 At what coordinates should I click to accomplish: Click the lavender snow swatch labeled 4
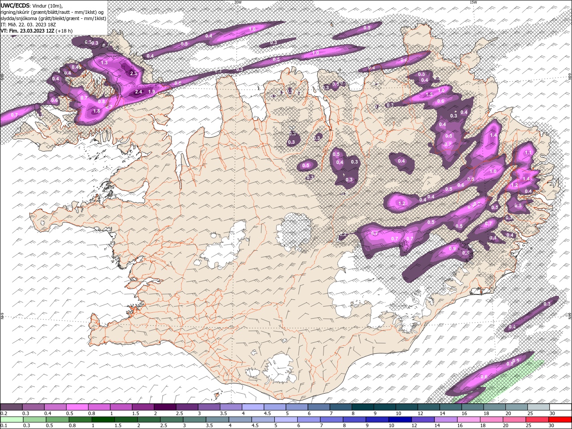252,407
